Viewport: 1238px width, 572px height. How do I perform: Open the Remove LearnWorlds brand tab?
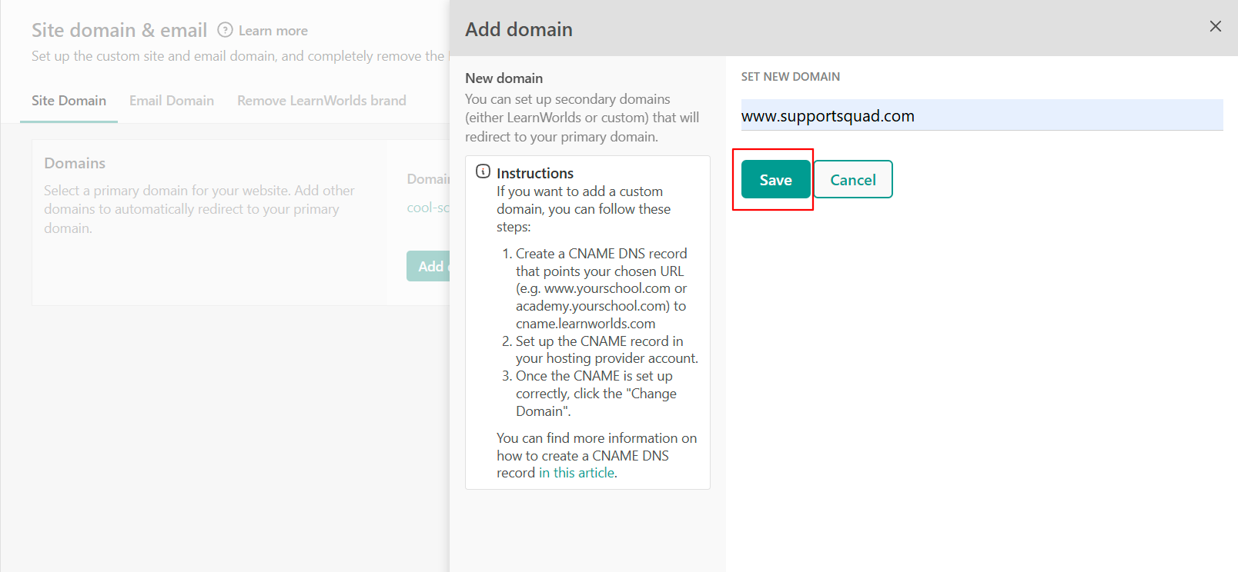[322, 101]
